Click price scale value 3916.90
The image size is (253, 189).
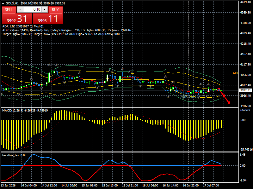click(x=245, y=106)
